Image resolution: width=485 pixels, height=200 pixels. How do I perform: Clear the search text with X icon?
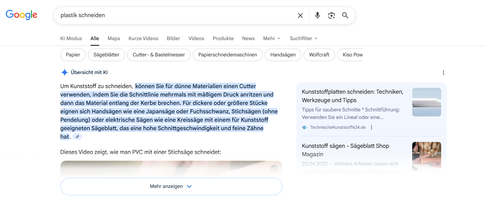[x=300, y=15]
